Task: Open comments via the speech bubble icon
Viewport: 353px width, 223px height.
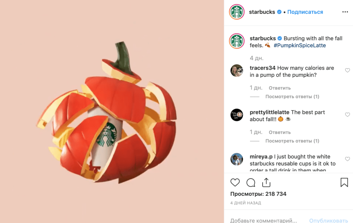Action: tap(251, 182)
